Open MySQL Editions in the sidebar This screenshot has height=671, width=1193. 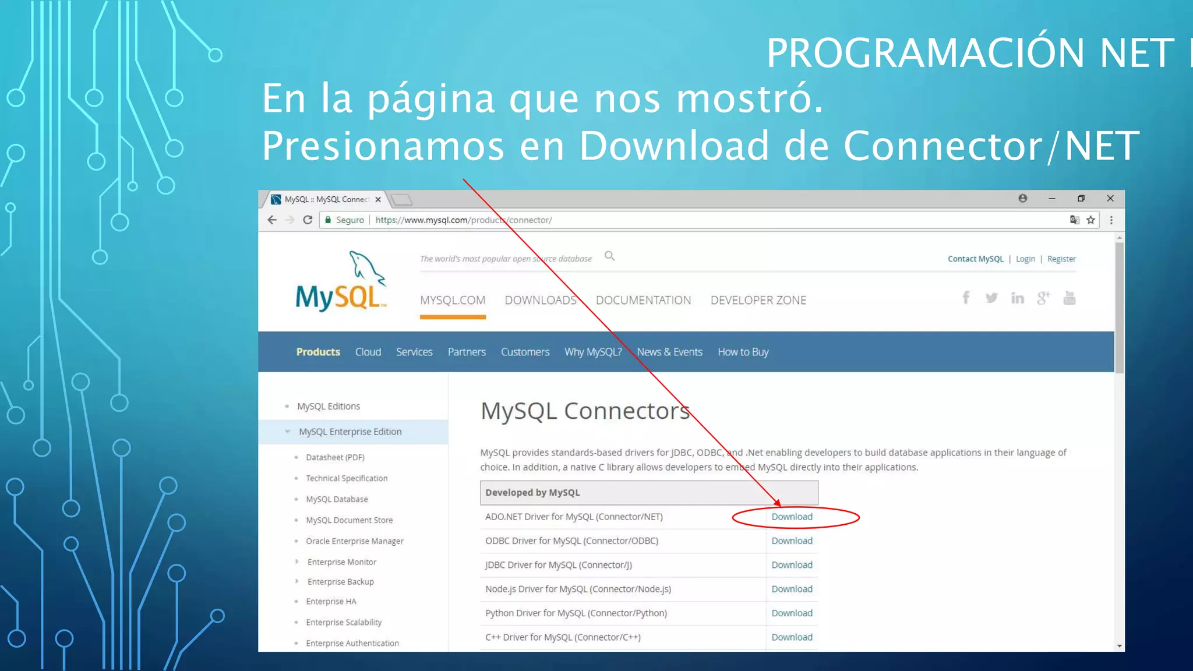pyautogui.click(x=329, y=406)
